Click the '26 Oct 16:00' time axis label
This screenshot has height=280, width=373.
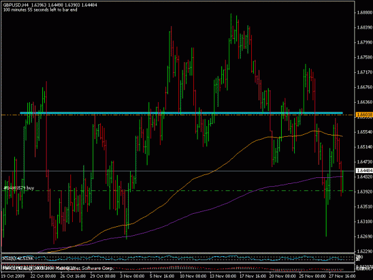click(x=73, y=276)
